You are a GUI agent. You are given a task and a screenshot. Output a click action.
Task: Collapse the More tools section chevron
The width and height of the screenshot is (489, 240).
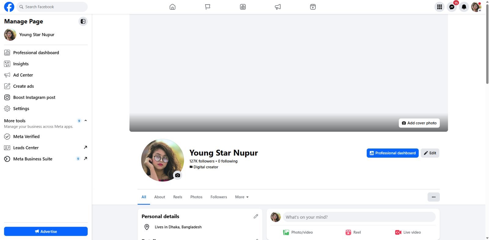[x=86, y=120]
